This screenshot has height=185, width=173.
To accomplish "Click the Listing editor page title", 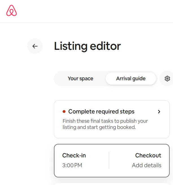I will 87,46.
